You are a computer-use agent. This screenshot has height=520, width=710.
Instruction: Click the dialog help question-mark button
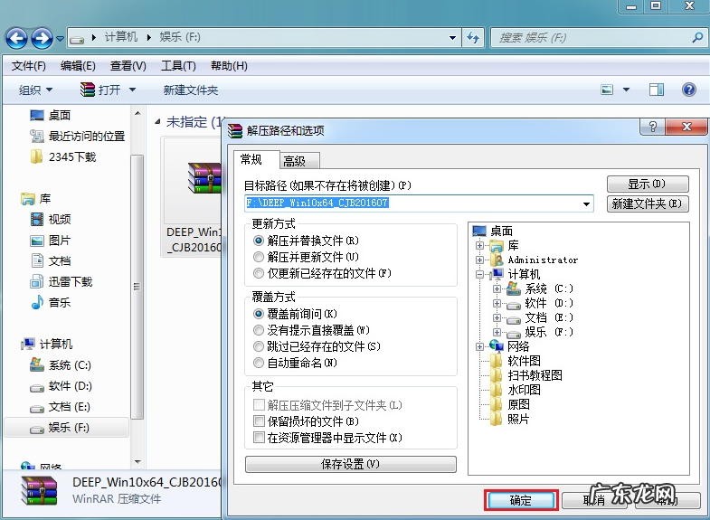coord(652,127)
